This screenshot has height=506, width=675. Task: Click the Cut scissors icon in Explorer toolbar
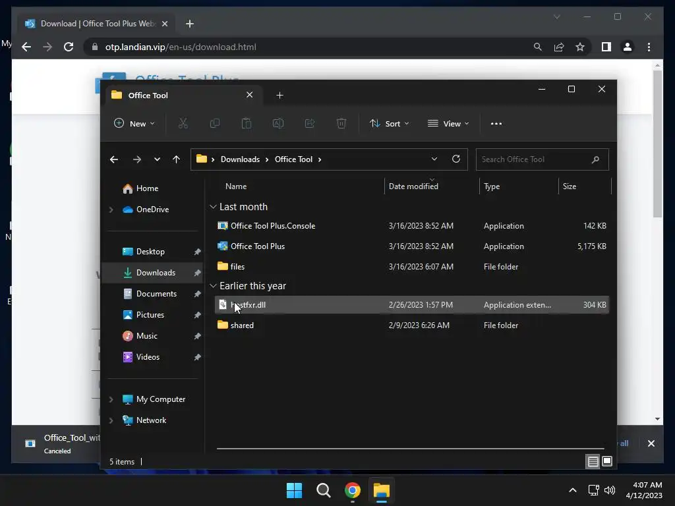click(183, 123)
